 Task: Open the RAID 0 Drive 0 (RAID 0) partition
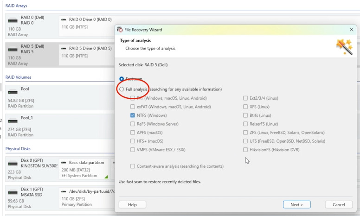click(x=87, y=26)
